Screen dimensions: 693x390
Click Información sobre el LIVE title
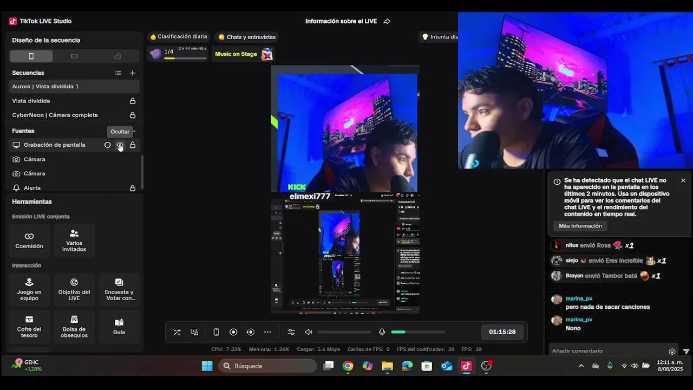[x=341, y=21]
